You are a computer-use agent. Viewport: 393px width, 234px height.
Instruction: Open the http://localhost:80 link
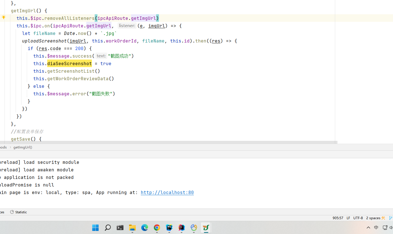point(167,193)
